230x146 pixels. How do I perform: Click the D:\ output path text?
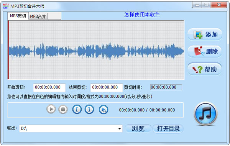point(24,128)
